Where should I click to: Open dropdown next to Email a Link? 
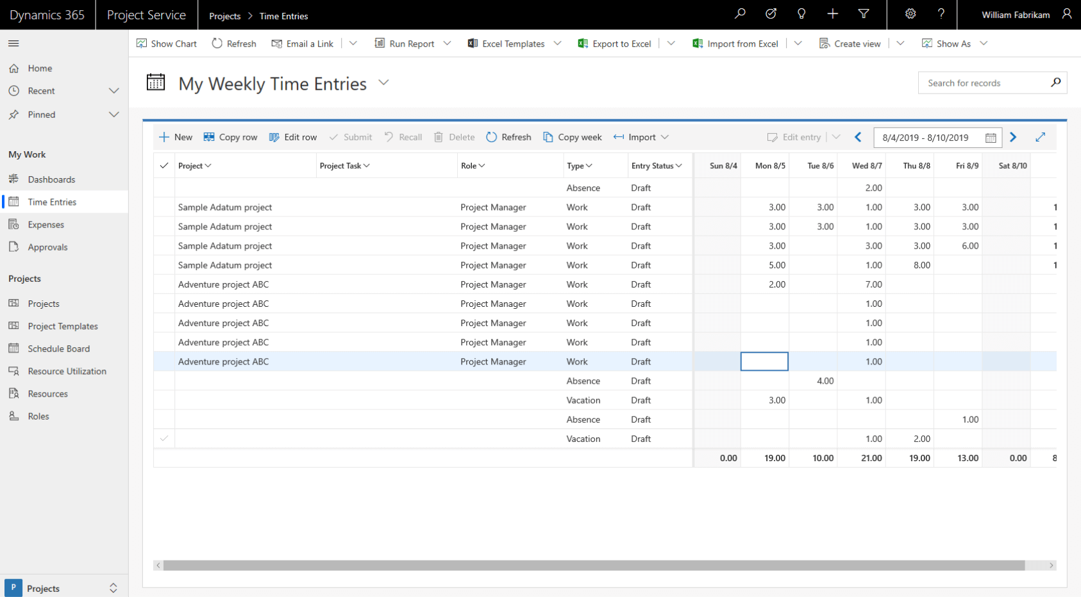click(353, 44)
